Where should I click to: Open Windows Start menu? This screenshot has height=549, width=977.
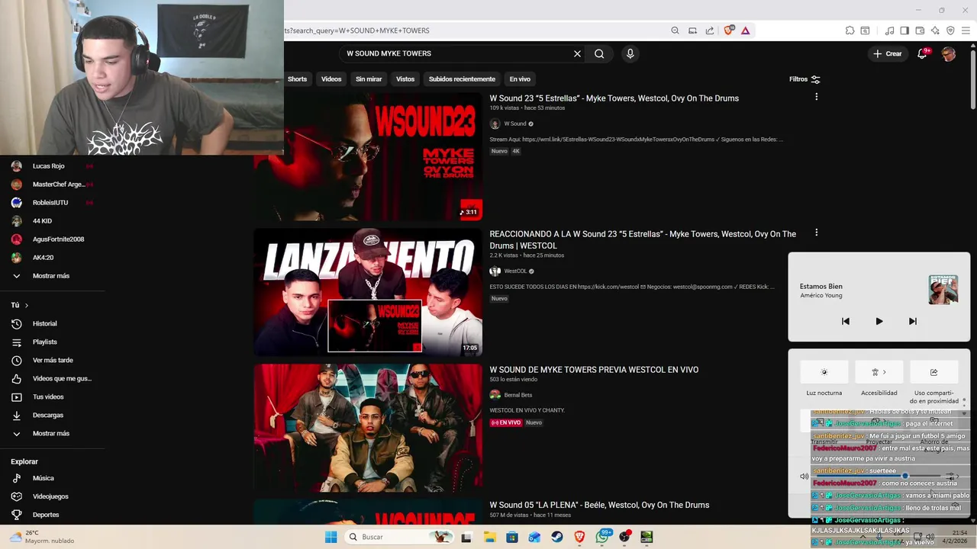pyautogui.click(x=331, y=537)
